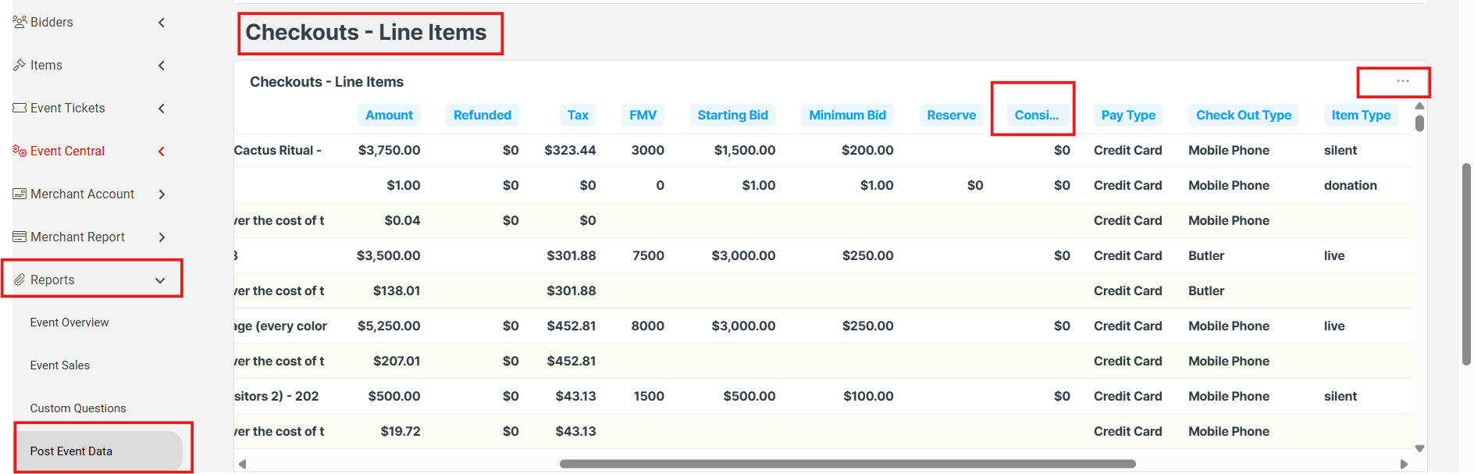1474x474 pixels.
Task: Click the Reports paperclip icon
Action: point(20,280)
